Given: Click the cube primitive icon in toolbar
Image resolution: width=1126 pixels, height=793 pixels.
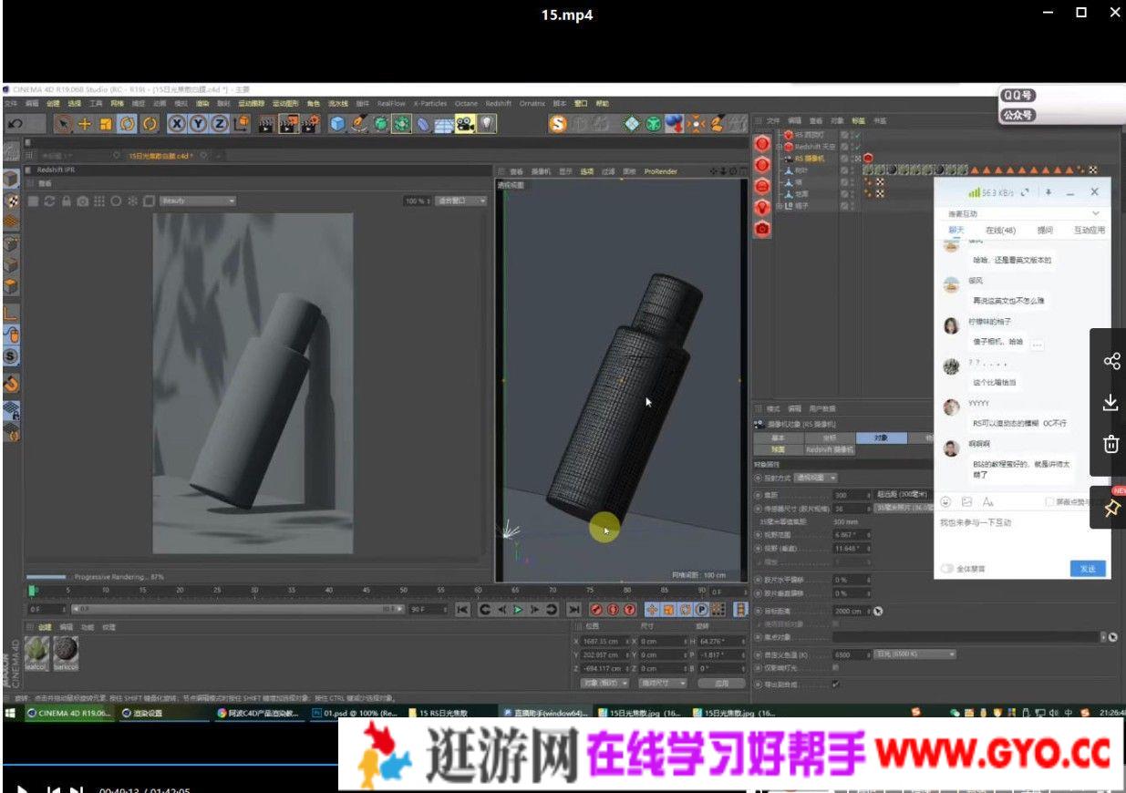Looking at the screenshot, I should click(336, 125).
